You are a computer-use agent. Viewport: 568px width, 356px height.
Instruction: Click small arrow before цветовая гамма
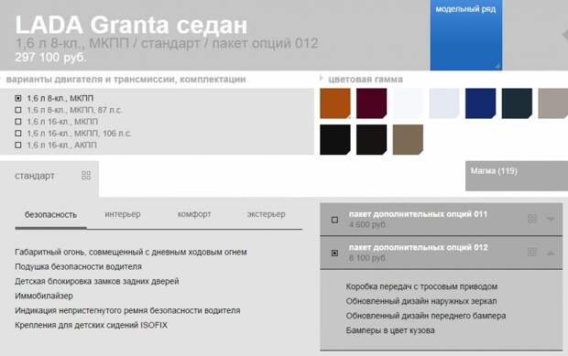pyautogui.click(x=321, y=78)
